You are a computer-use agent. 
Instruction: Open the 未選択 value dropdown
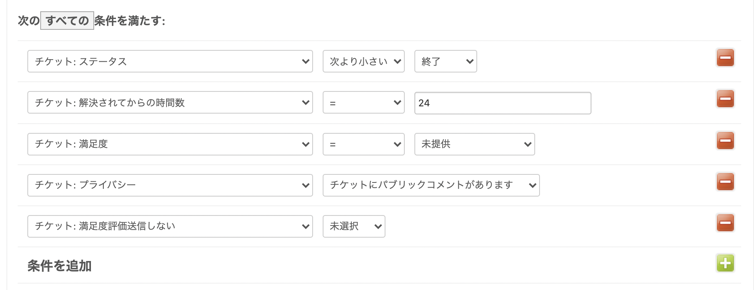354,226
